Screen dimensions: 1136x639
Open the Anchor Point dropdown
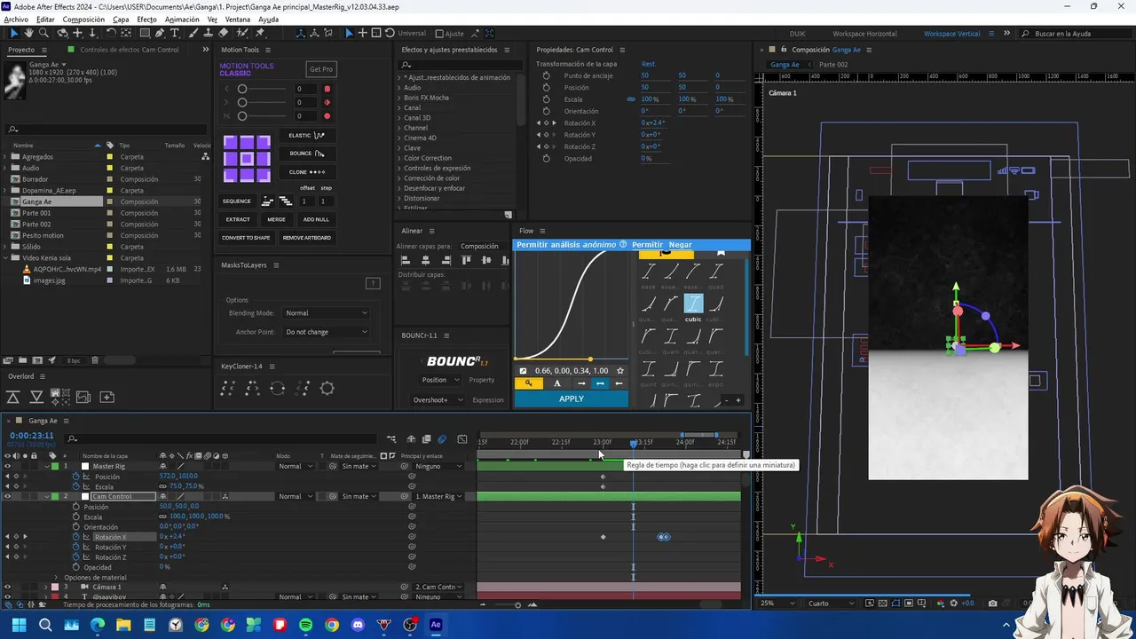pos(326,332)
